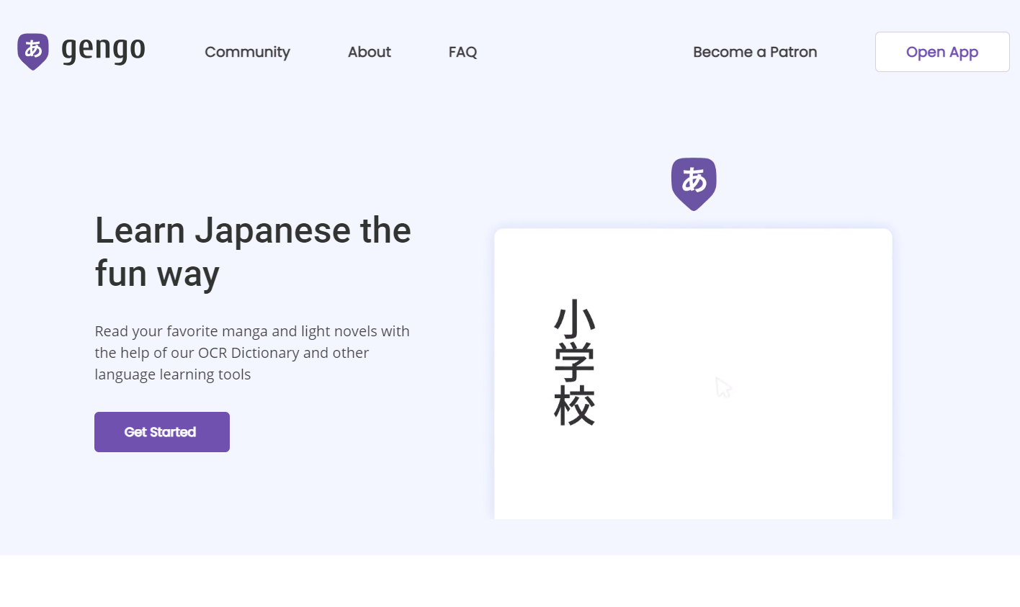Go to the FAQ page
This screenshot has width=1020, height=607.
pyautogui.click(x=462, y=52)
